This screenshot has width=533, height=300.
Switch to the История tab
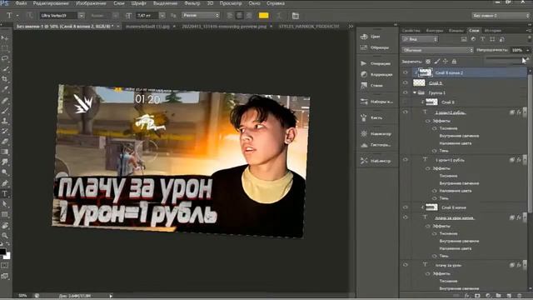click(x=492, y=31)
